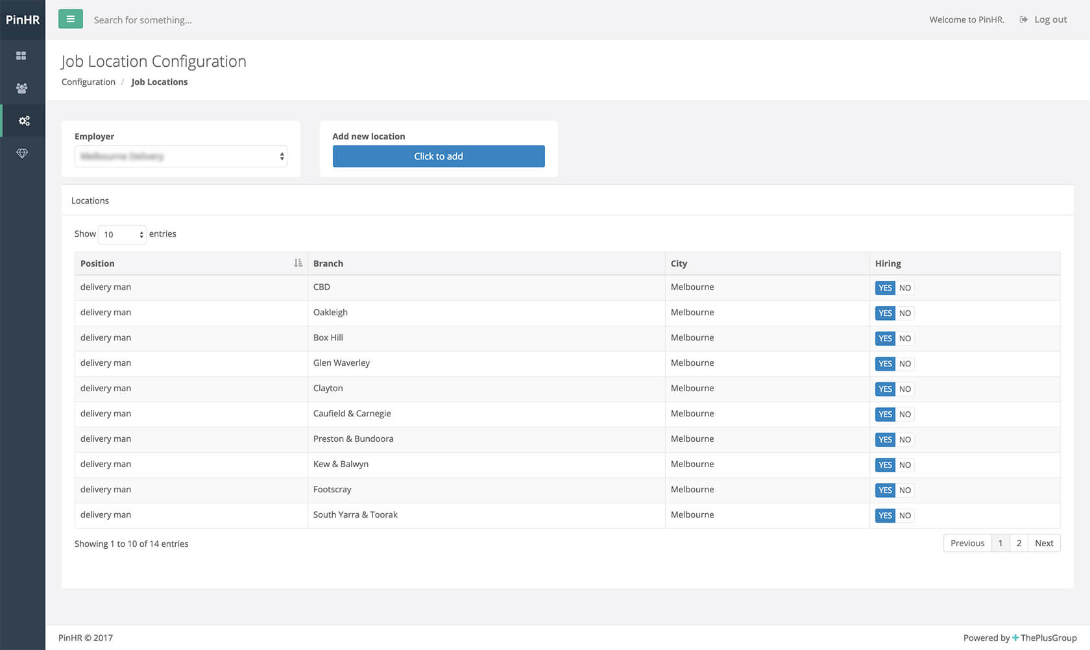Click YES hiring toggle for Footscray

coord(885,490)
